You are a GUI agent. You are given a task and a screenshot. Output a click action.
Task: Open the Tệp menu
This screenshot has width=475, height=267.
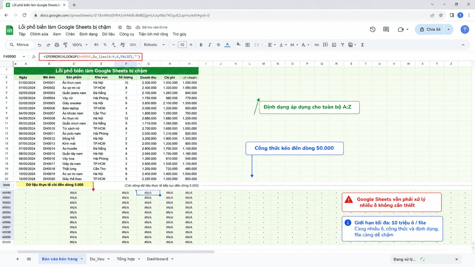pyautogui.click(x=22, y=34)
